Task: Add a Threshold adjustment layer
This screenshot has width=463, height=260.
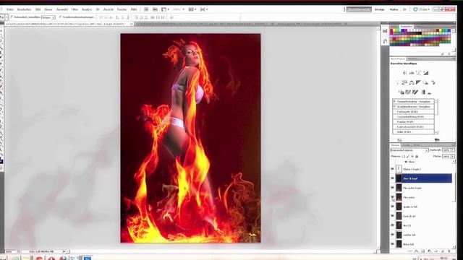Action: [x=415, y=92]
